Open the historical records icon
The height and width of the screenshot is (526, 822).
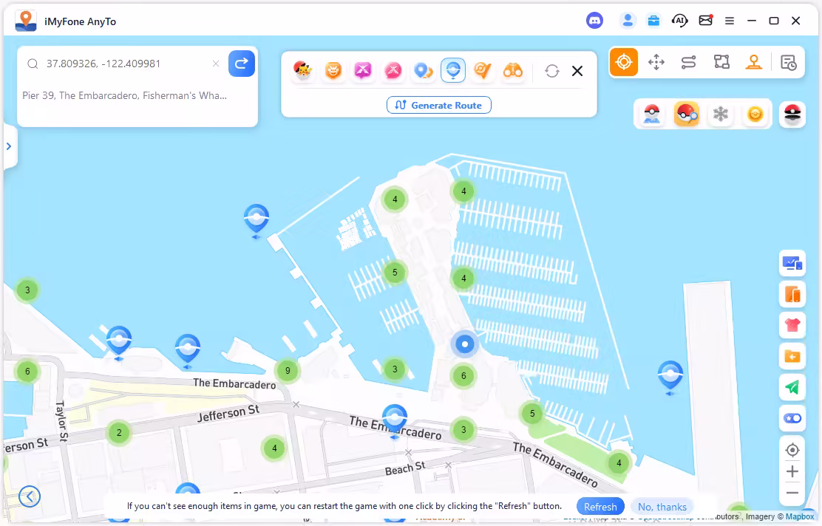point(788,61)
